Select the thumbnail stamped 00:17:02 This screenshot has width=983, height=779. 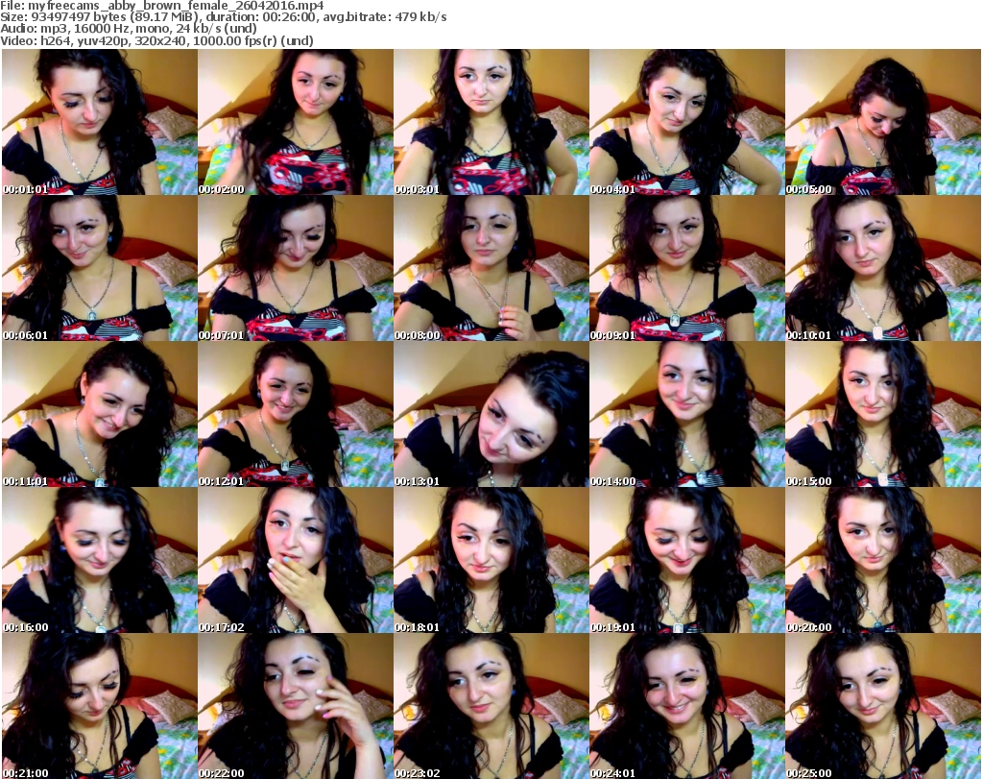(x=296, y=560)
